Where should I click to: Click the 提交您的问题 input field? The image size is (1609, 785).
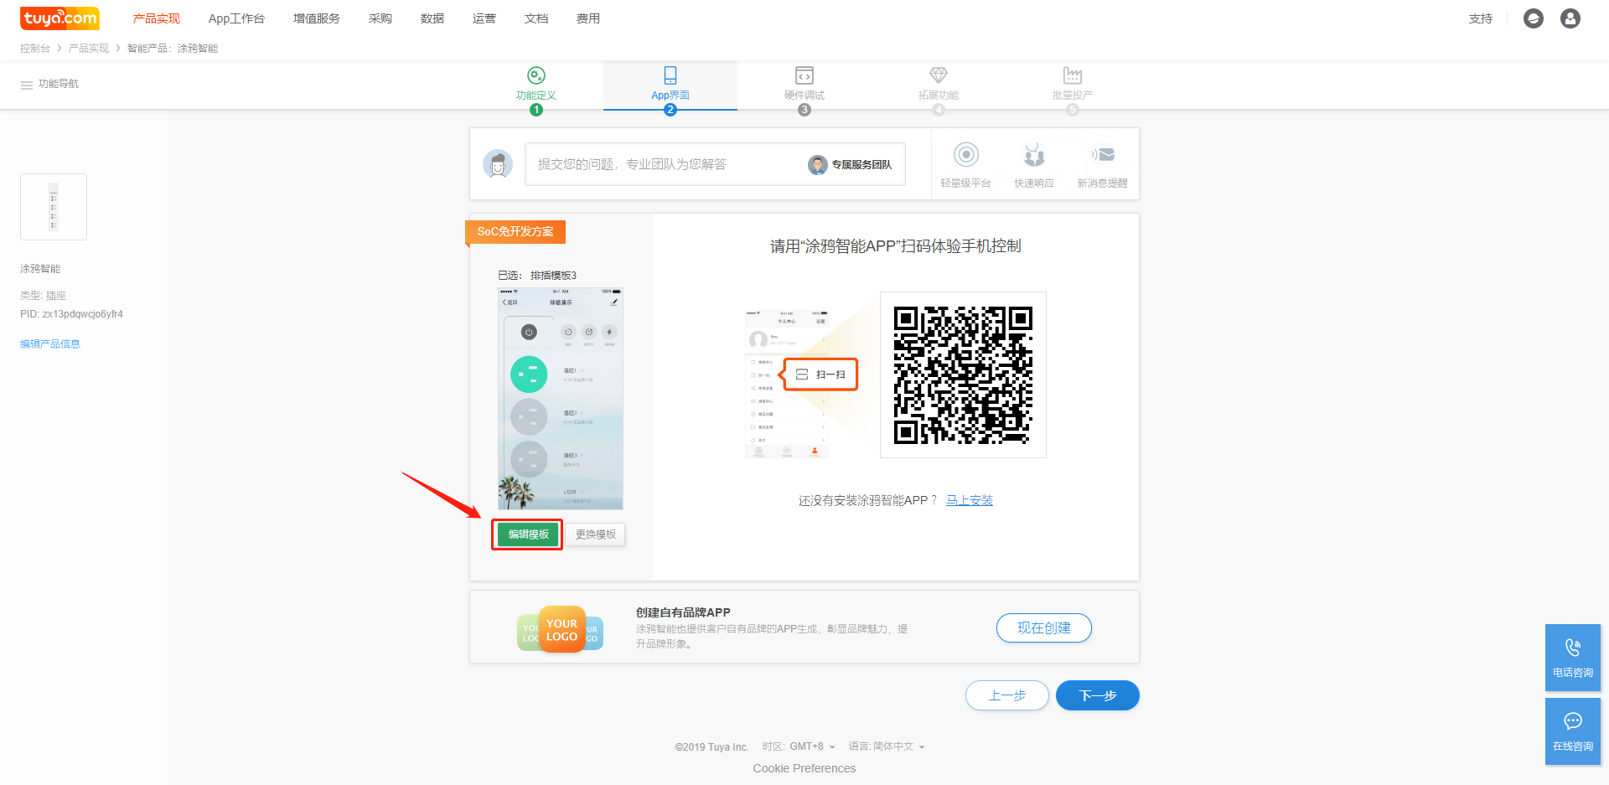coord(715,164)
